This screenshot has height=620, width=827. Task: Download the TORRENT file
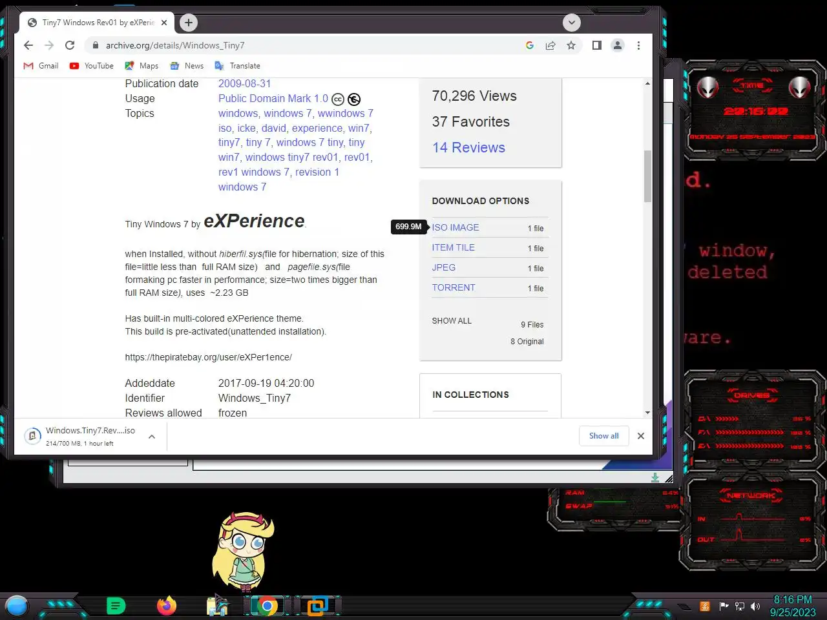point(454,287)
